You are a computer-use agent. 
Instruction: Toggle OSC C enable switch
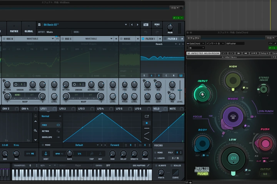[63, 39]
